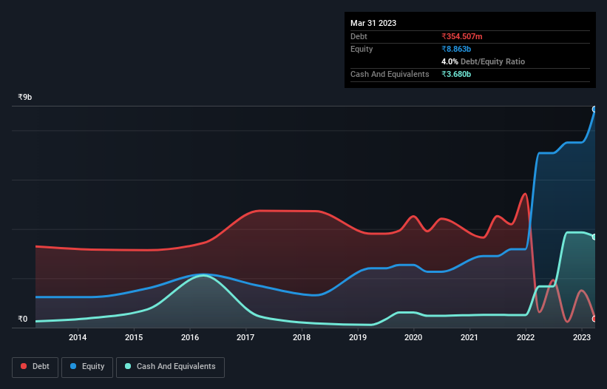
Task: Click the 2023 x-axis label
Action: coord(581,337)
